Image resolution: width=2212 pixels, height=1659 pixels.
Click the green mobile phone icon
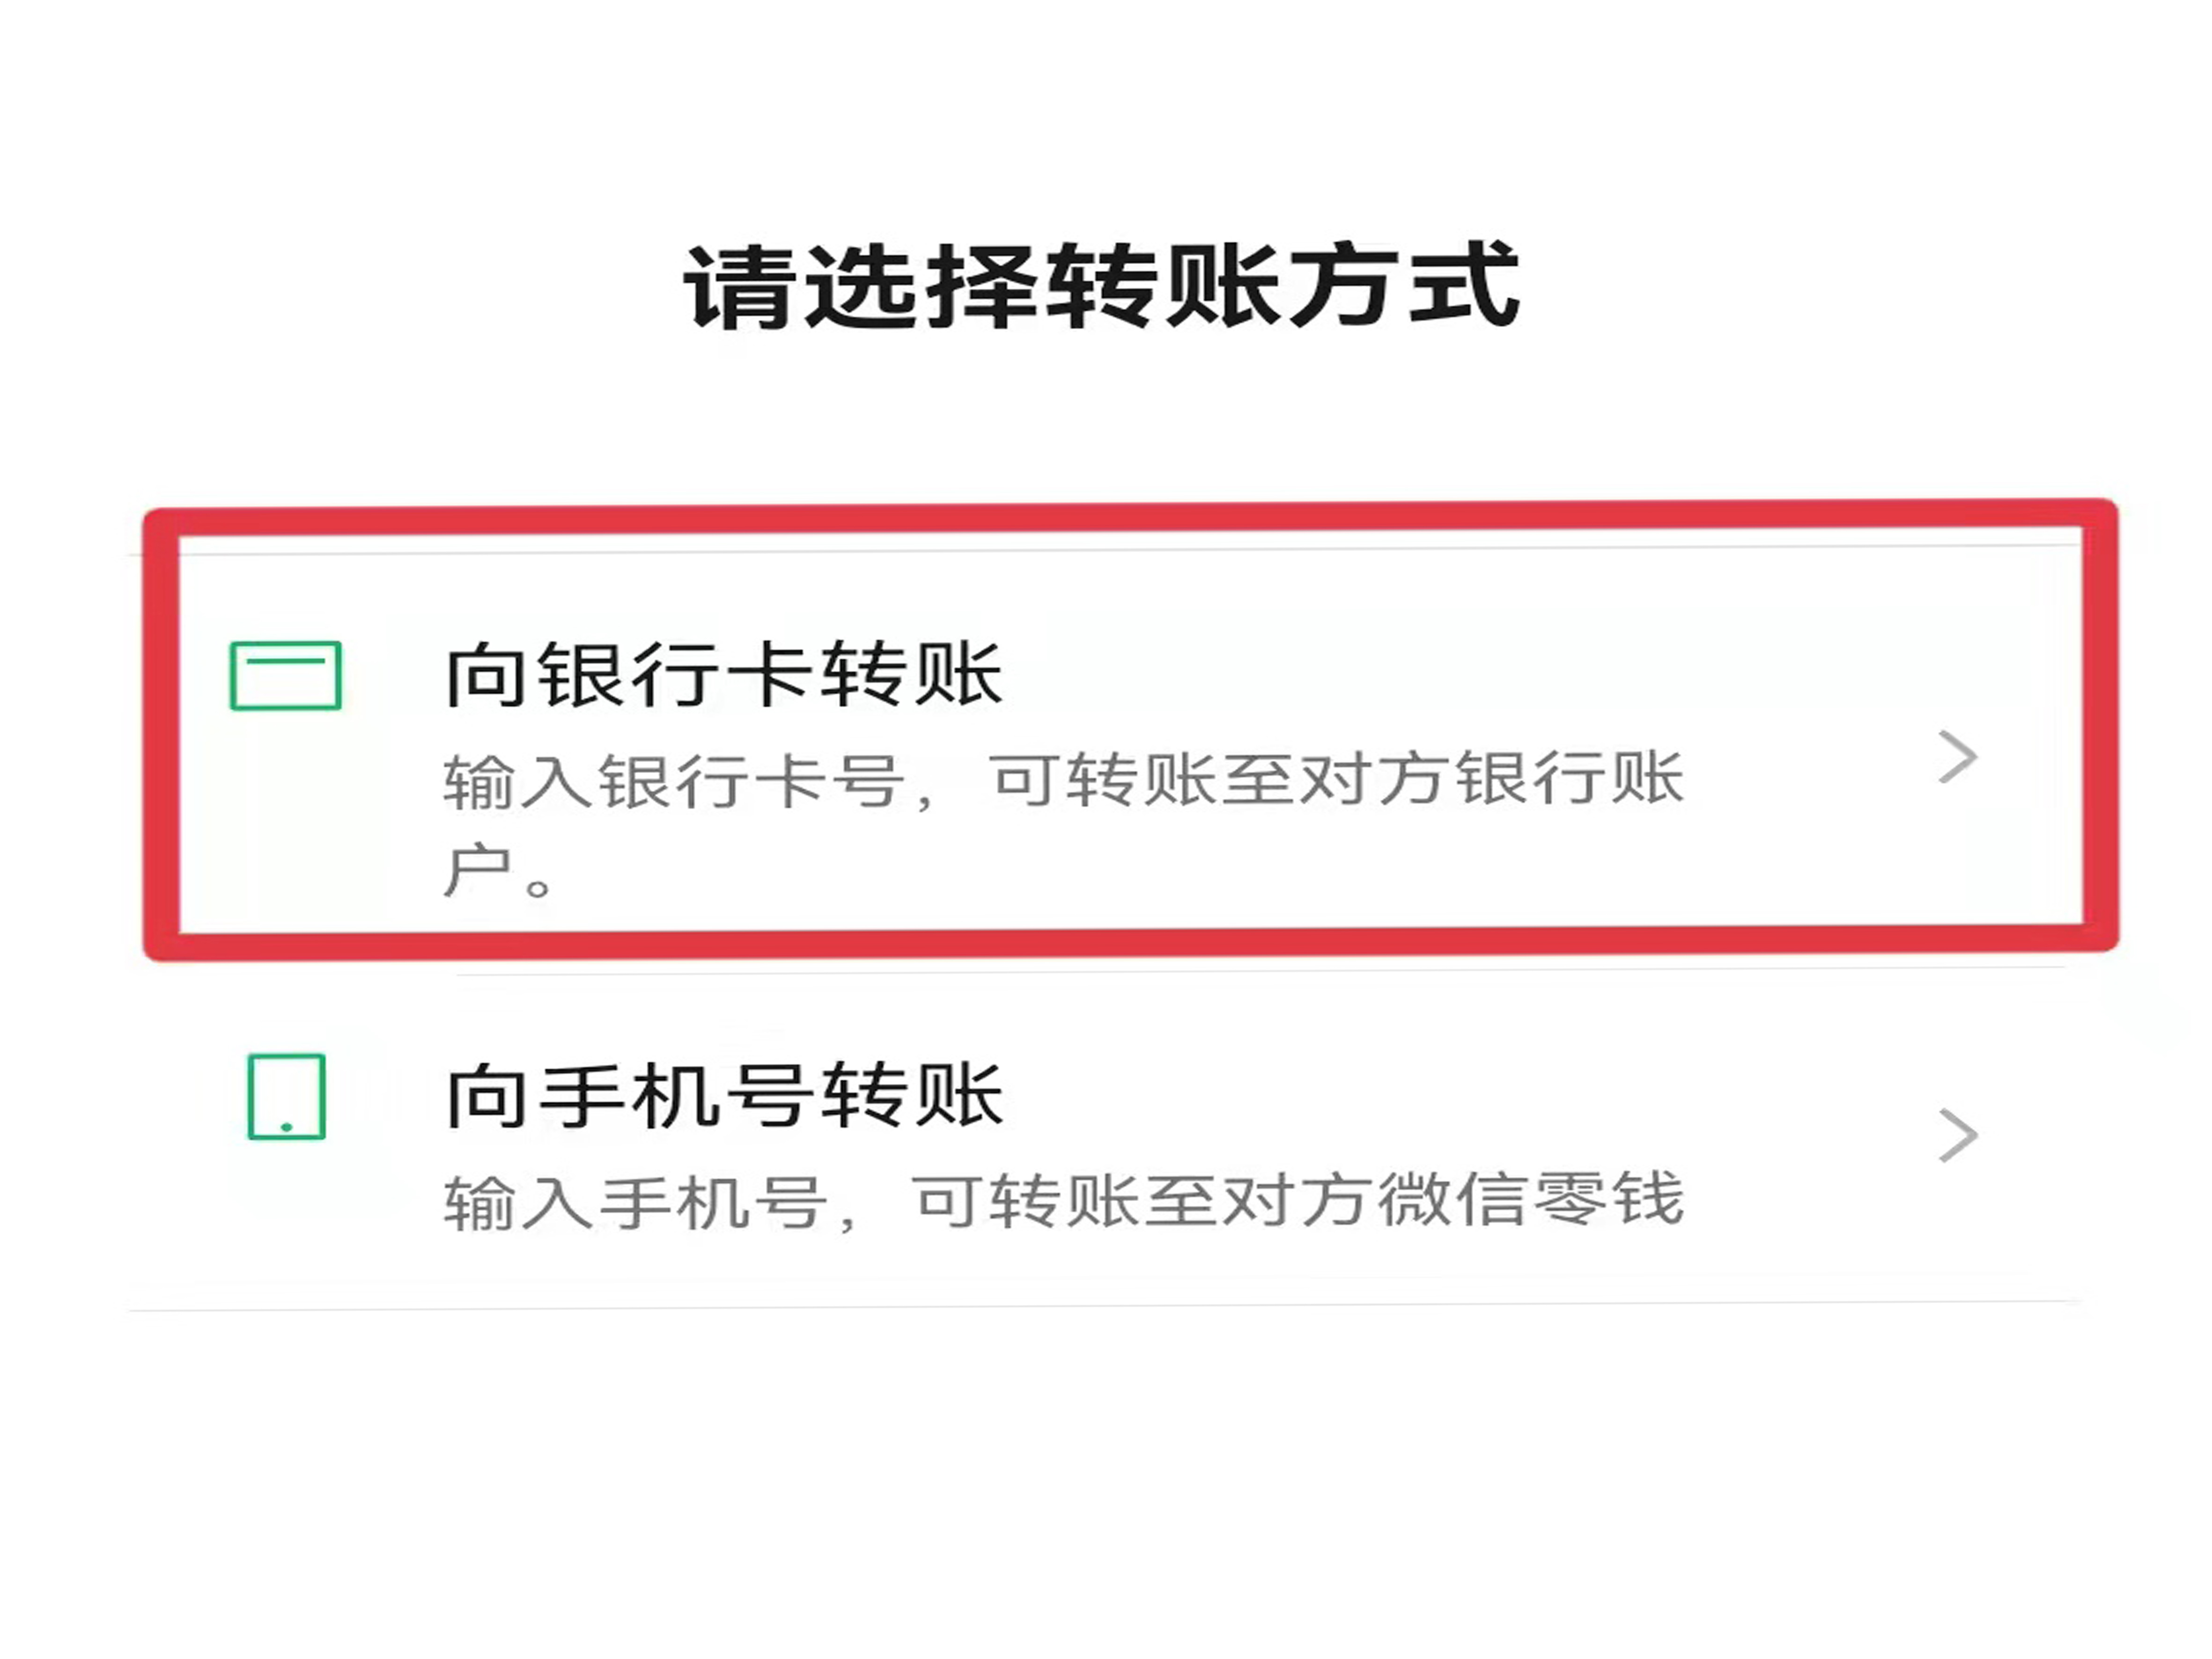pos(286,1096)
